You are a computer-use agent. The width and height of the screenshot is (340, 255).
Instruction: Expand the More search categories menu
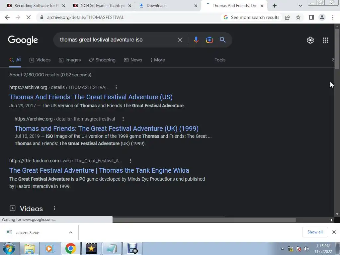point(157,60)
